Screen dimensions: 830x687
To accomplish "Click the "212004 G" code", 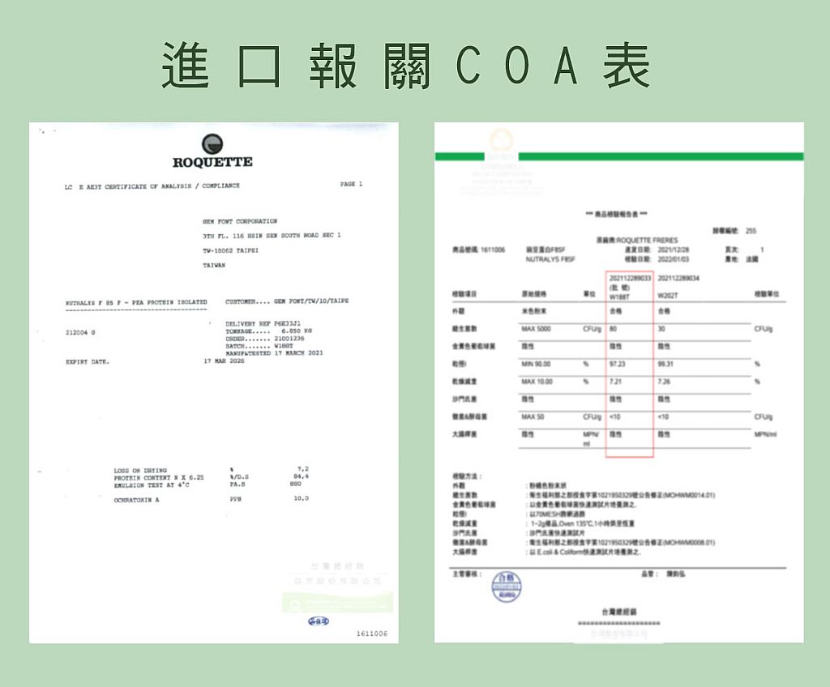I will [x=80, y=332].
